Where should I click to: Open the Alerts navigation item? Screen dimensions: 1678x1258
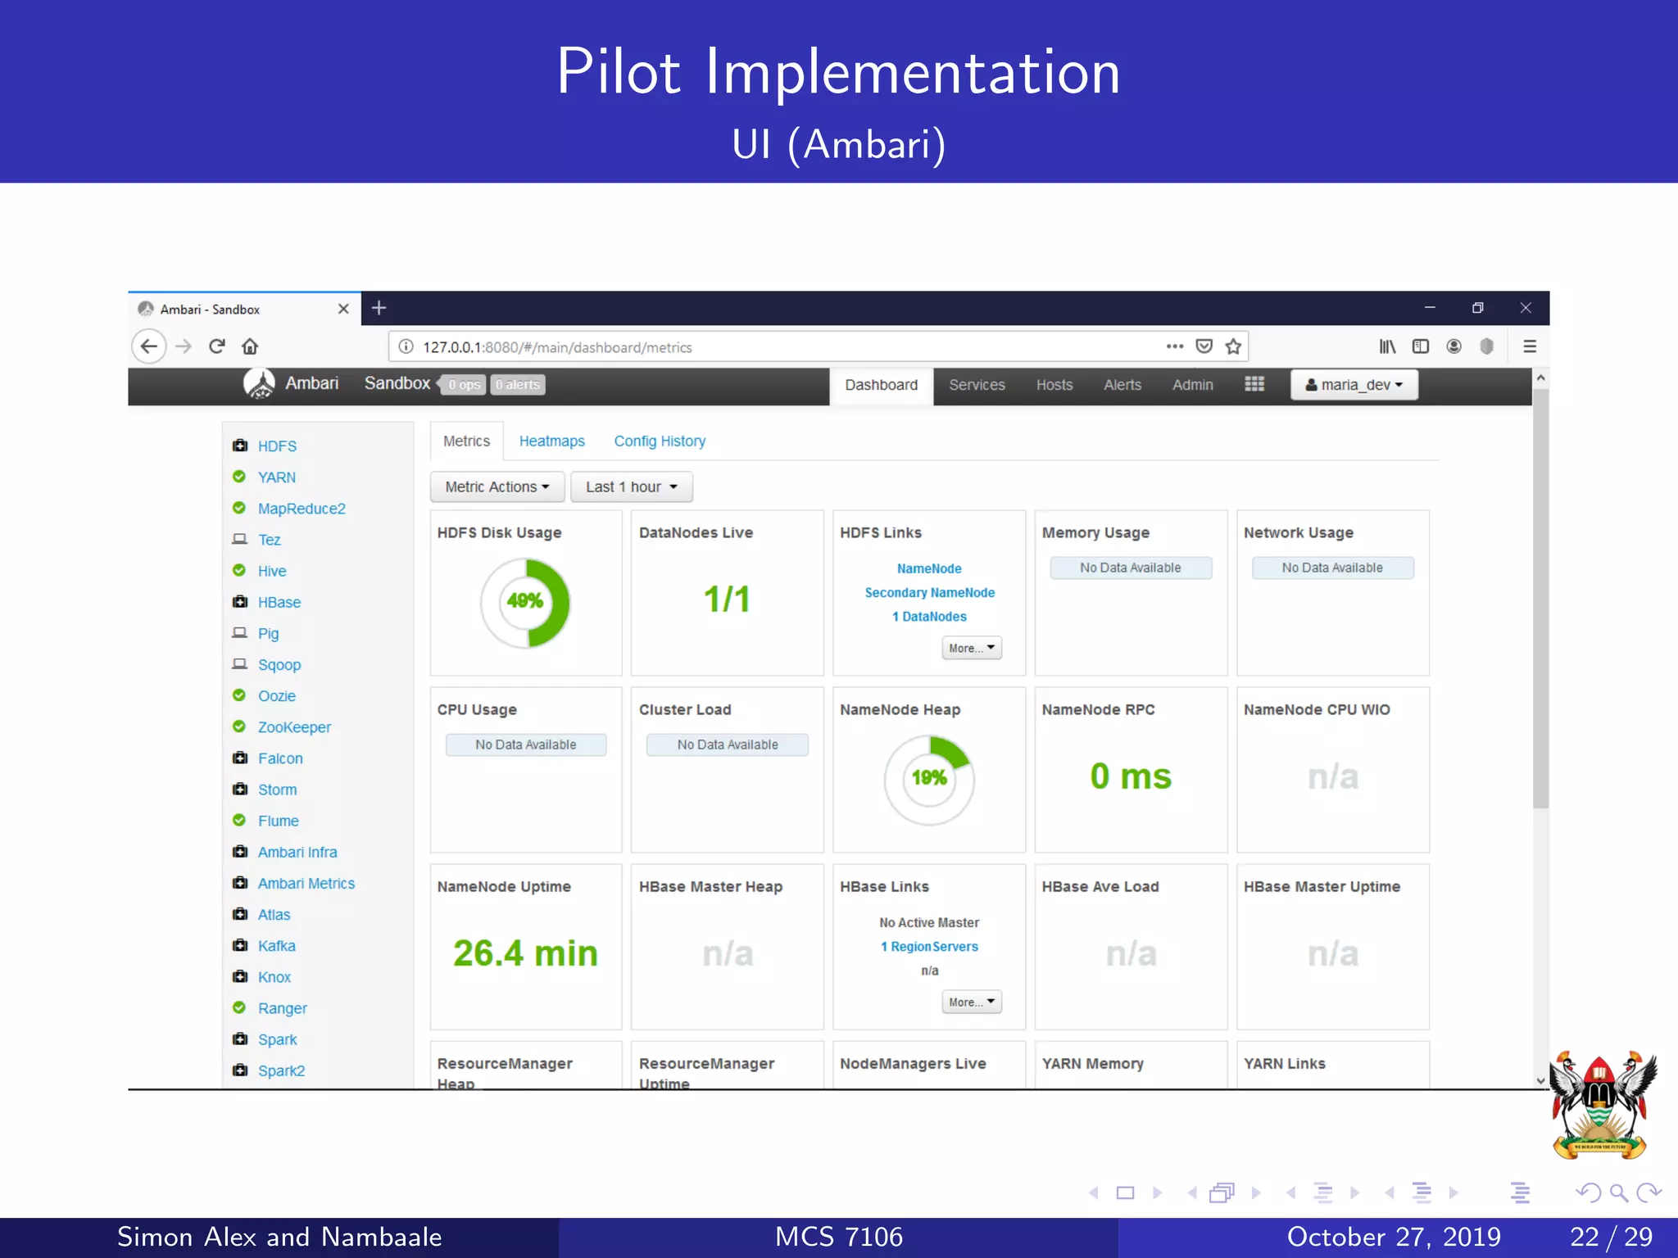(x=1122, y=385)
